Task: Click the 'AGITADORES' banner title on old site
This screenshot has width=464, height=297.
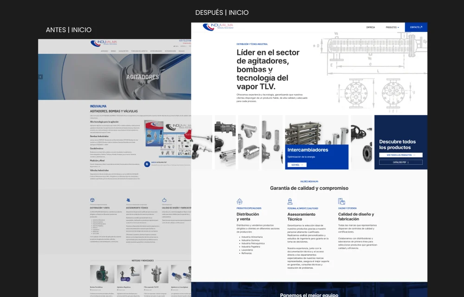Action: (142, 77)
